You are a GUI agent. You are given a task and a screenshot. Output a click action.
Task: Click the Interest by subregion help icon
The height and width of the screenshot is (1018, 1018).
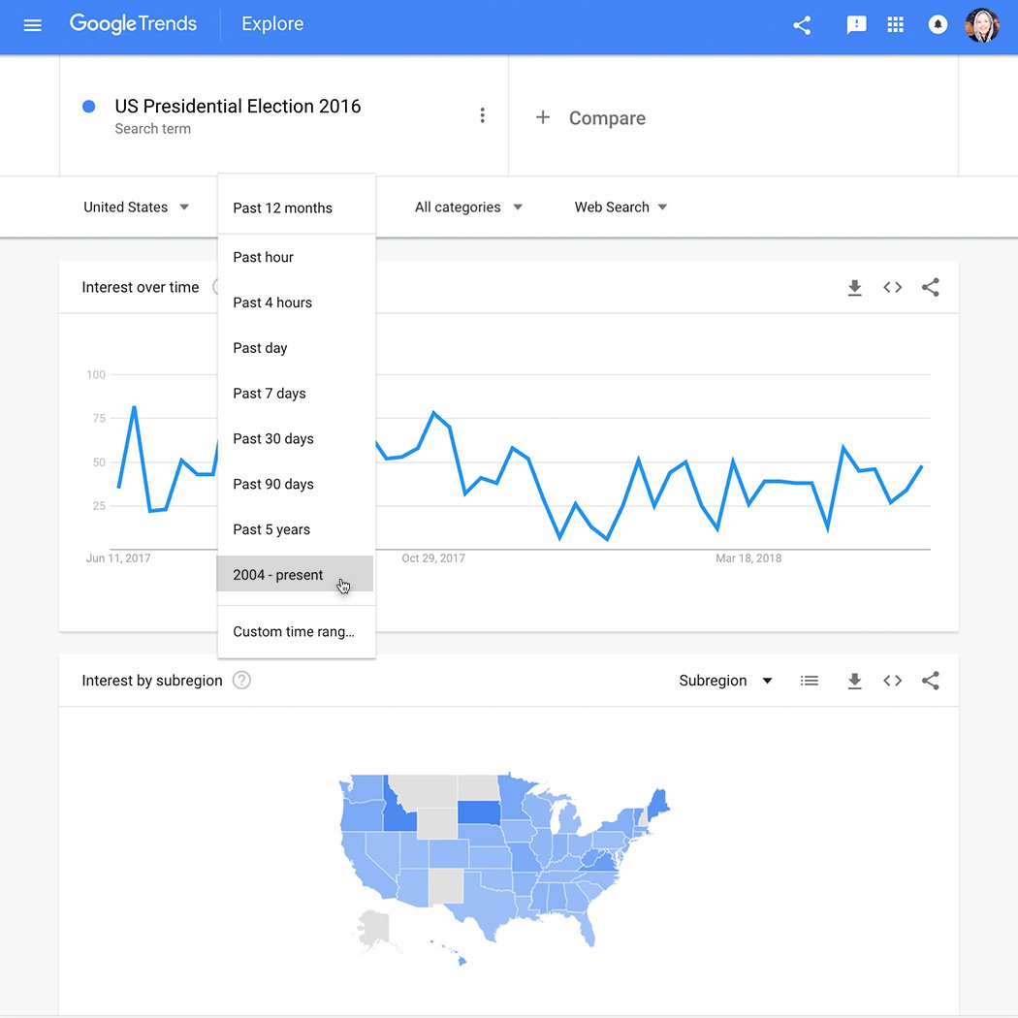(241, 680)
